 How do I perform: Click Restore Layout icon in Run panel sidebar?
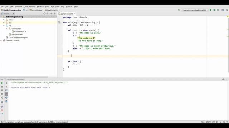2,102
